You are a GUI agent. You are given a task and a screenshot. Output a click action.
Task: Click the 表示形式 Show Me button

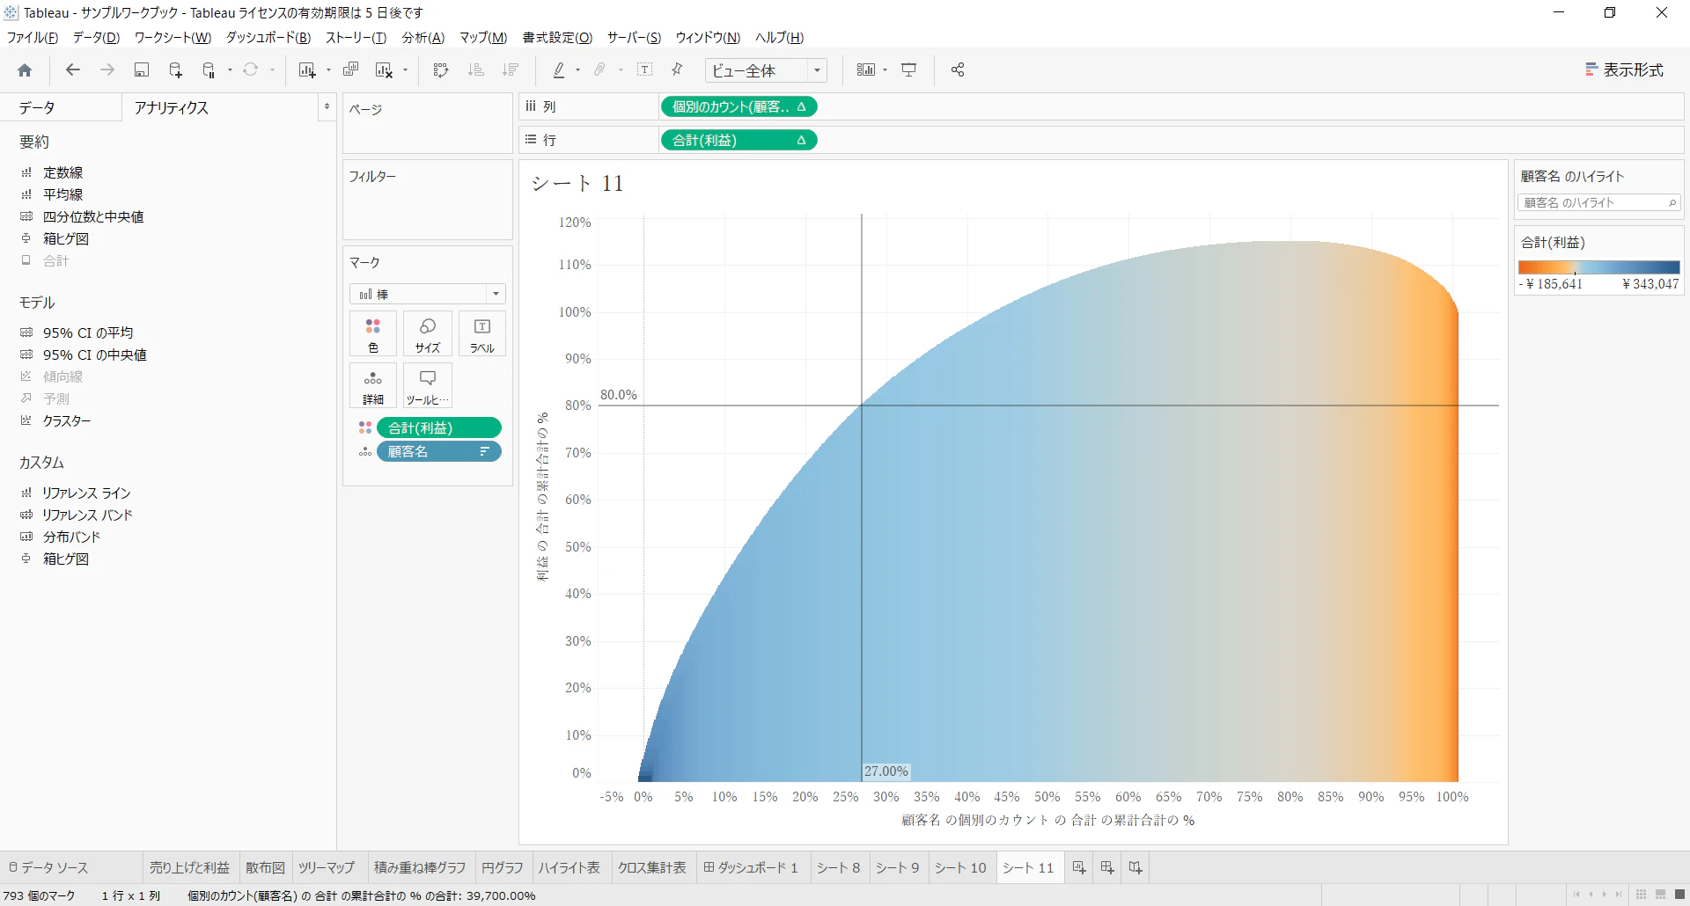point(1625,69)
